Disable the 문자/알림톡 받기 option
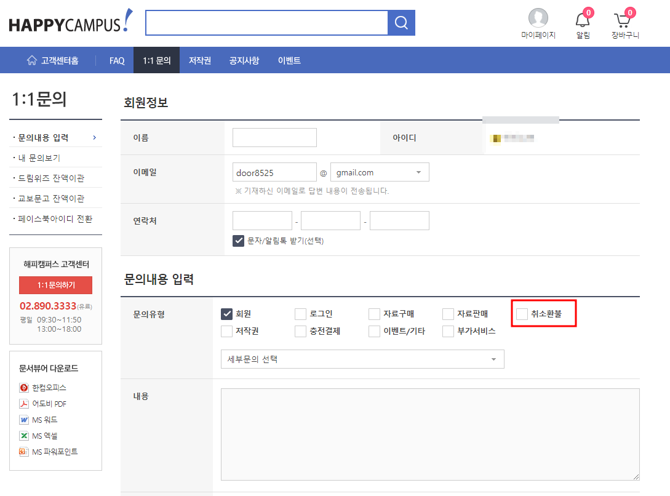The height and width of the screenshot is (496, 670). pos(238,241)
